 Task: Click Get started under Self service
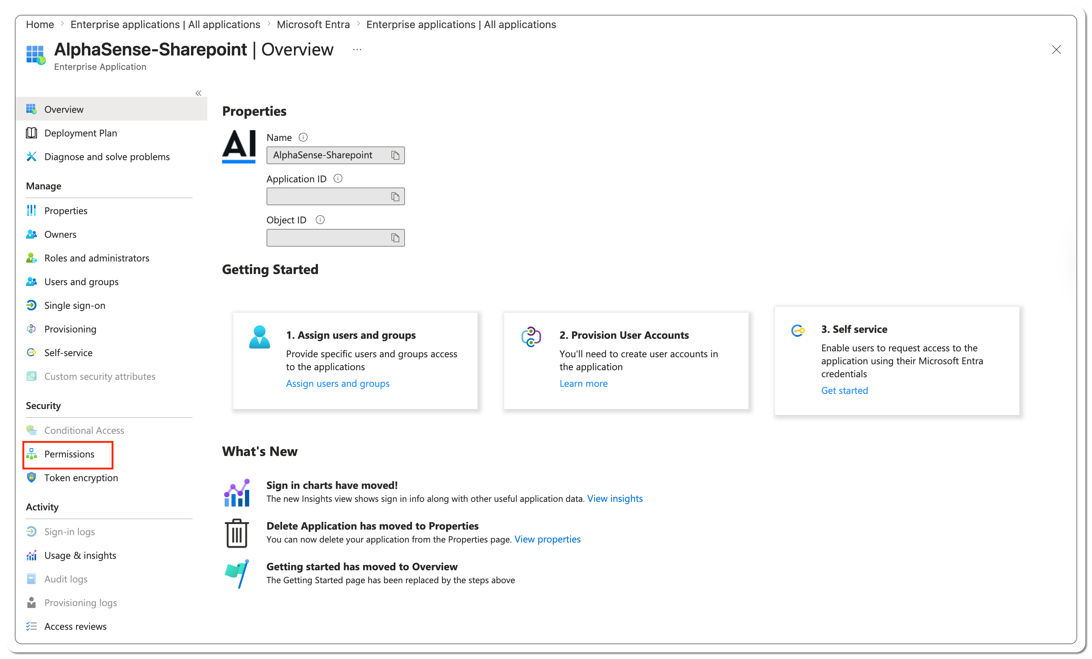coord(844,391)
